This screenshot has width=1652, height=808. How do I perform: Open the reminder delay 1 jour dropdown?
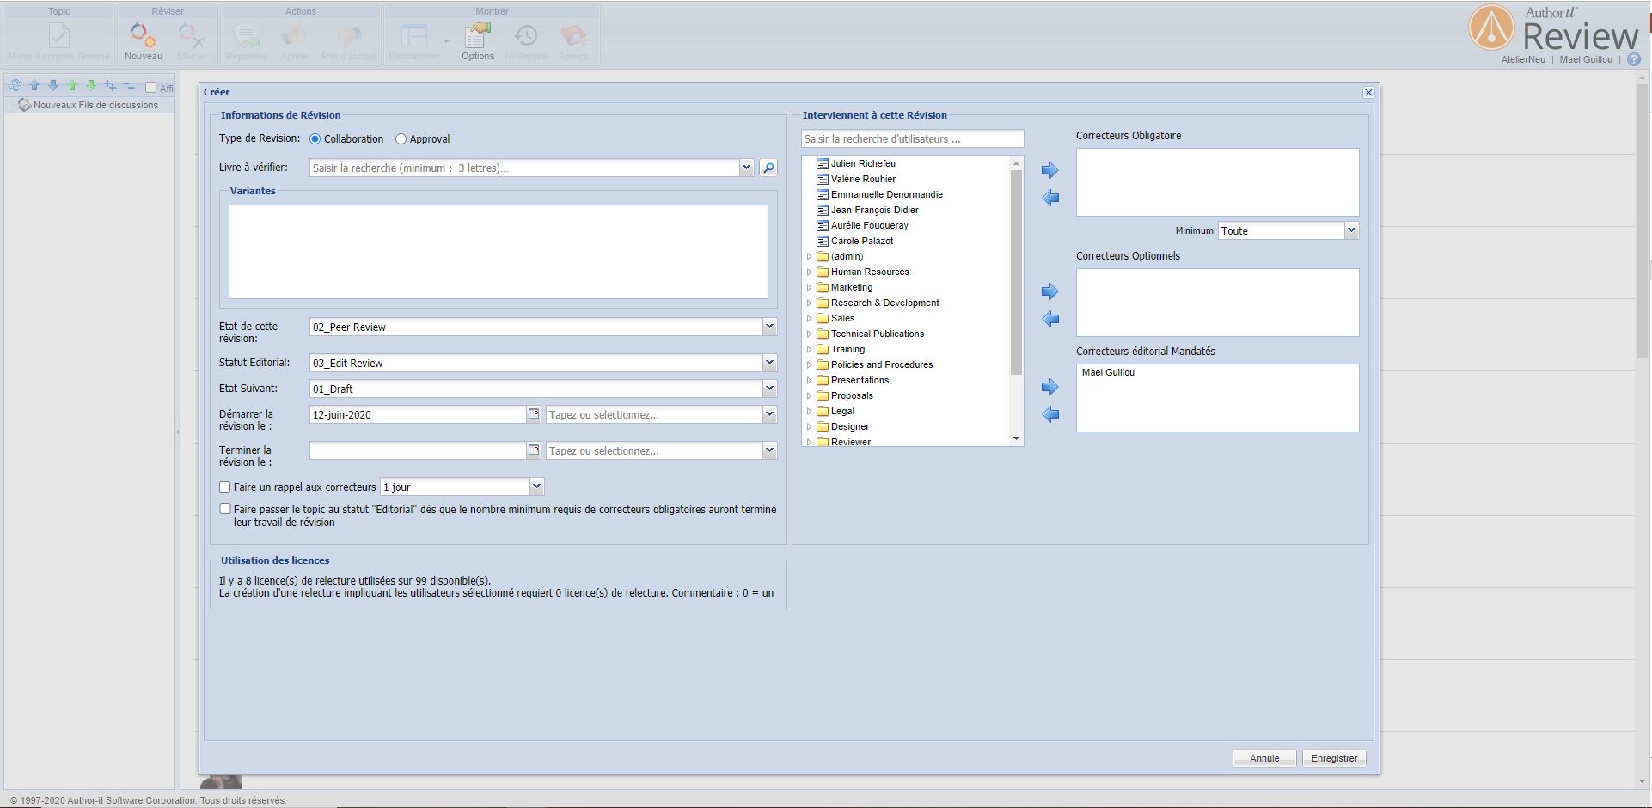(536, 487)
